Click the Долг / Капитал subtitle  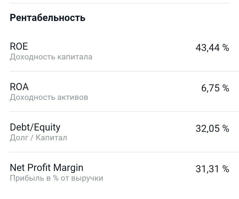click(x=38, y=138)
